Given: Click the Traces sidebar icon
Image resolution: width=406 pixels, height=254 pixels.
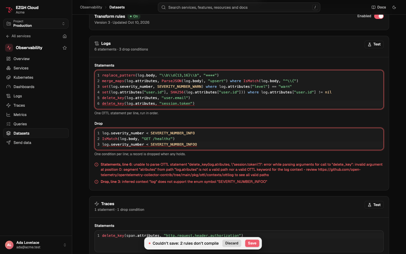Looking at the screenshot, I should (8, 105).
